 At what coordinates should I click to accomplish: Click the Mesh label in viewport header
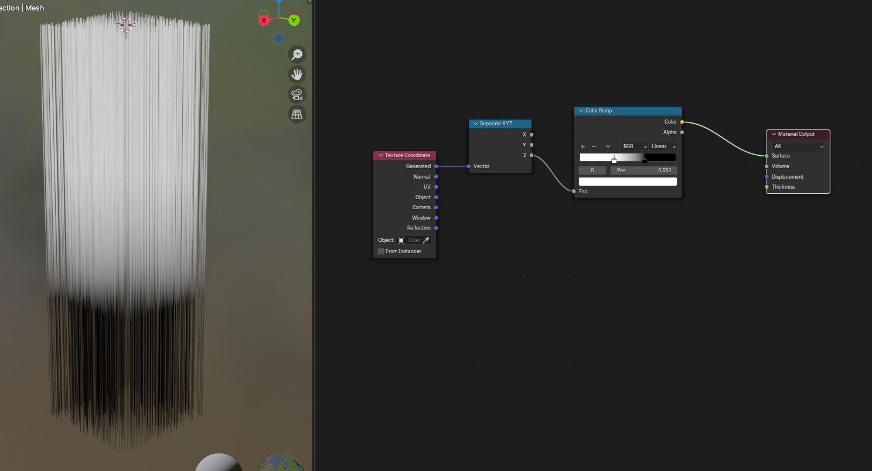(x=35, y=8)
